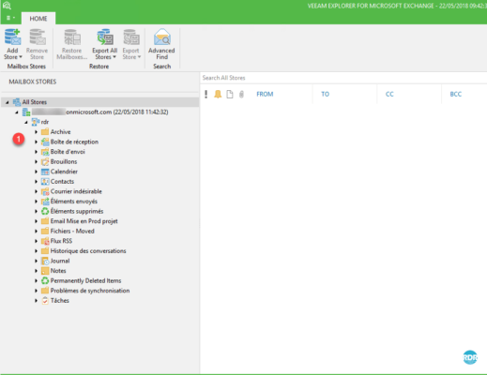Collapse the onmicrosoft.com store node

[x=17, y=112]
